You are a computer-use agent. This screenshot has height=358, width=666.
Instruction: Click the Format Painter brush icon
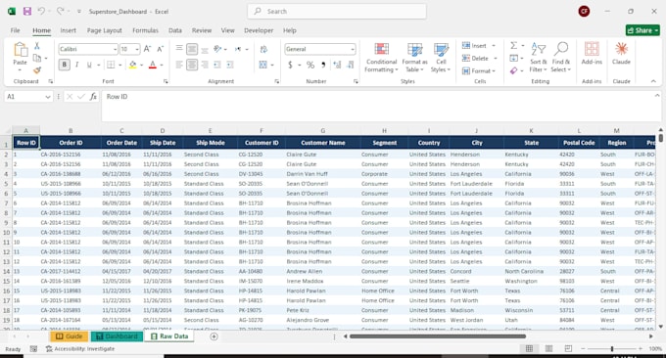coord(37,70)
